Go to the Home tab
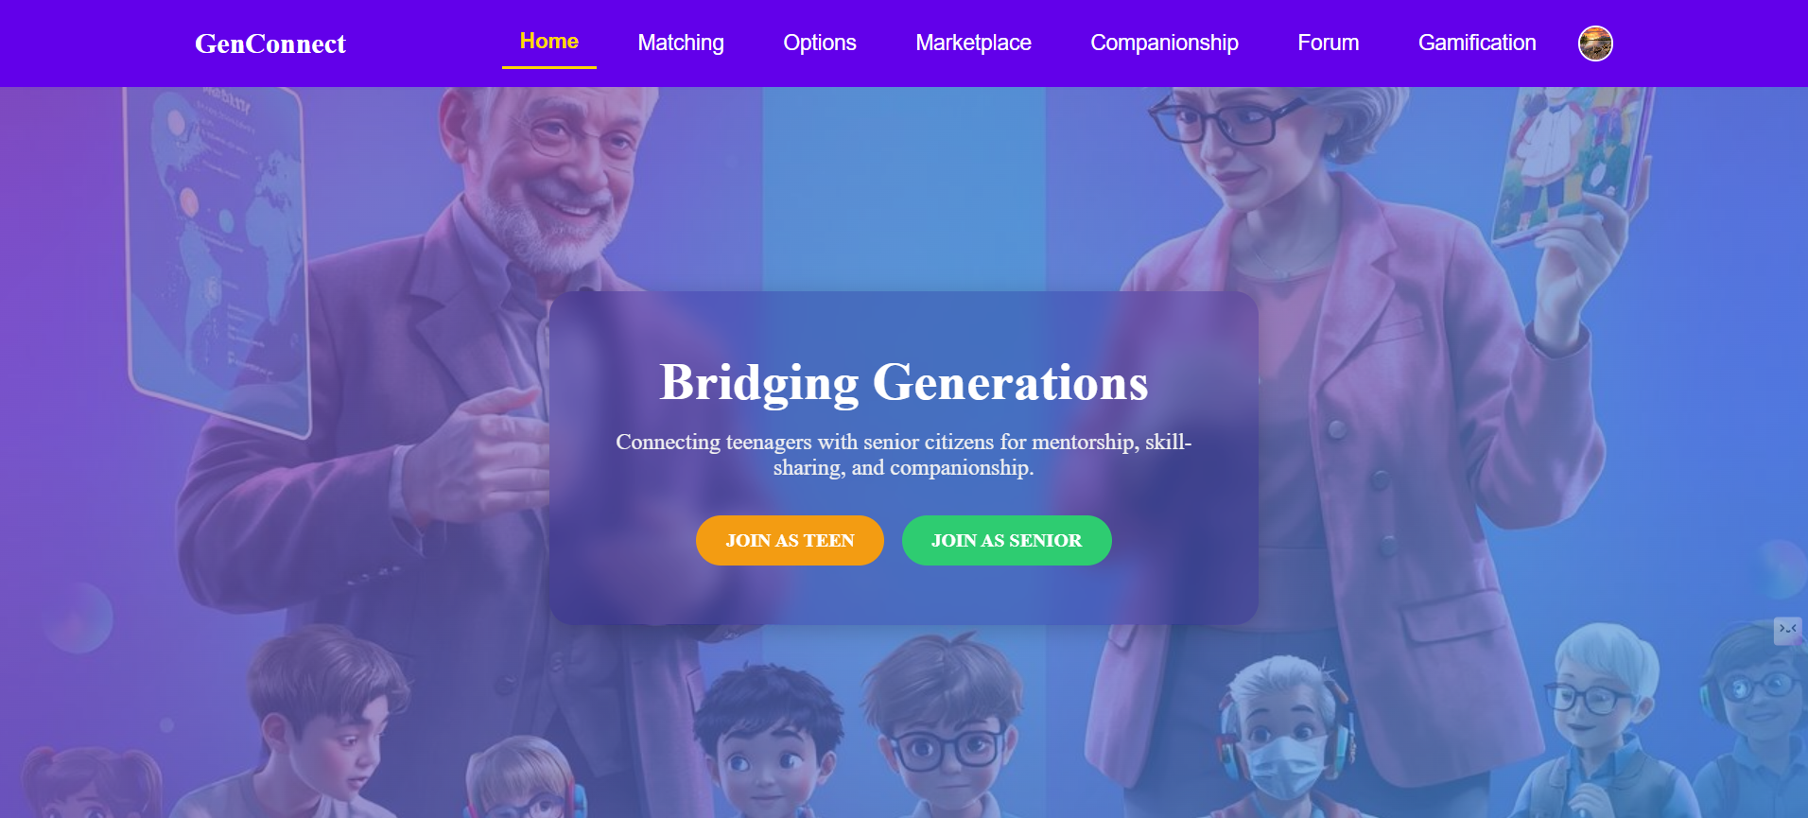The width and height of the screenshot is (1808, 818). pos(549,42)
